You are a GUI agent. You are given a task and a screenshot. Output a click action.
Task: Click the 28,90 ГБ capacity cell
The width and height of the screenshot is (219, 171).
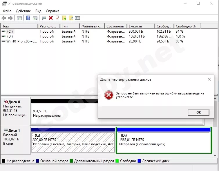click(135, 41)
